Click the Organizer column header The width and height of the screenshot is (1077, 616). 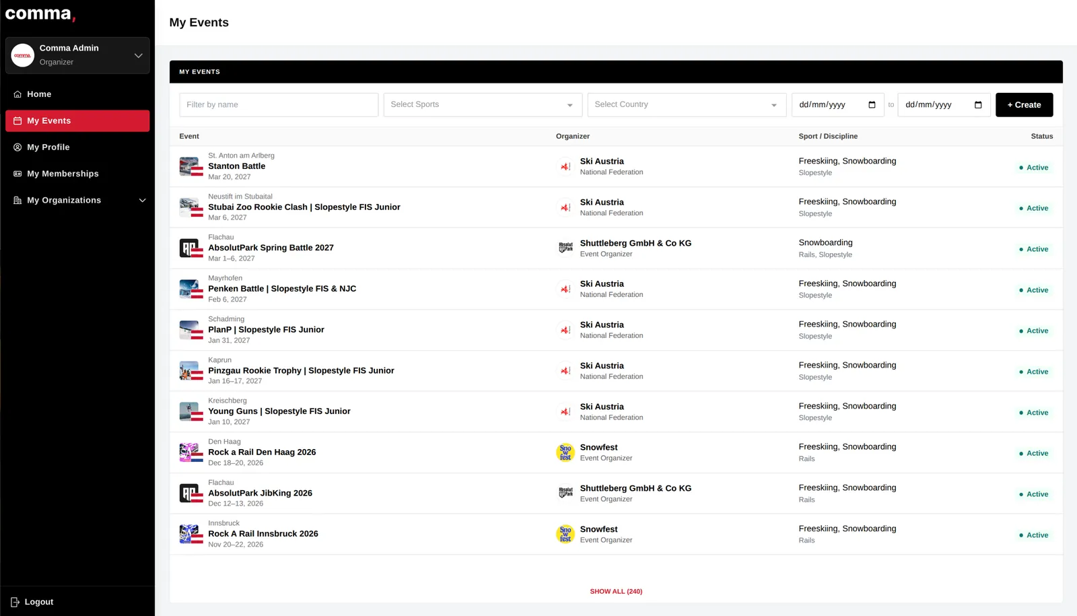pyautogui.click(x=573, y=136)
